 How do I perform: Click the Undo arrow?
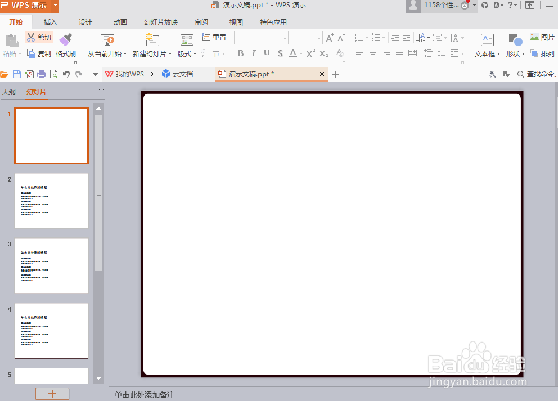point(66,74)
